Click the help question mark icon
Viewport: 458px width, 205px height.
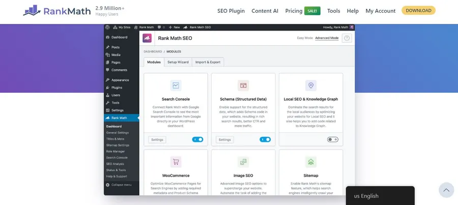(x=347, y=38)
